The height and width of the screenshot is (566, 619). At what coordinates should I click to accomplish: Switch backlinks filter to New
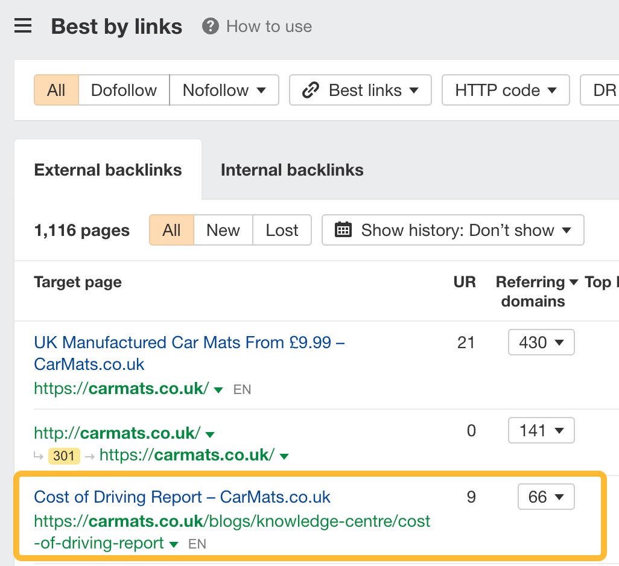pos(223,230)
